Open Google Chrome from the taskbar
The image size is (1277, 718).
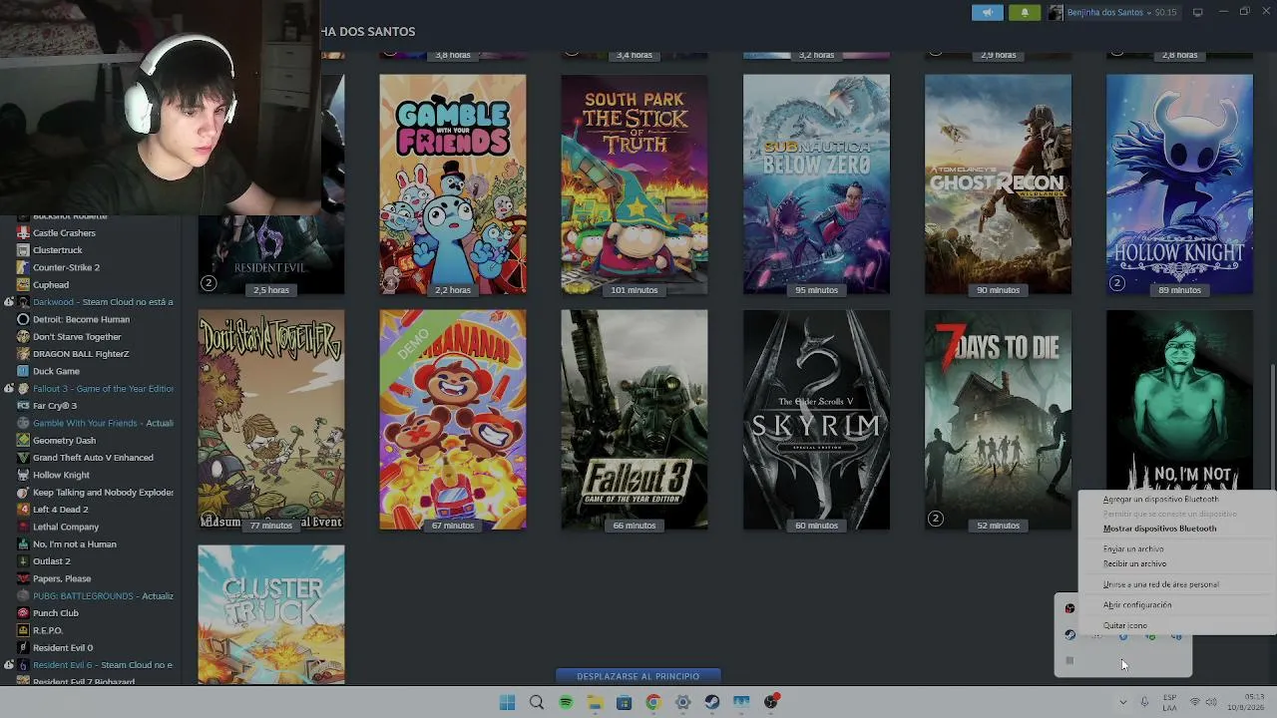[653, 702]
